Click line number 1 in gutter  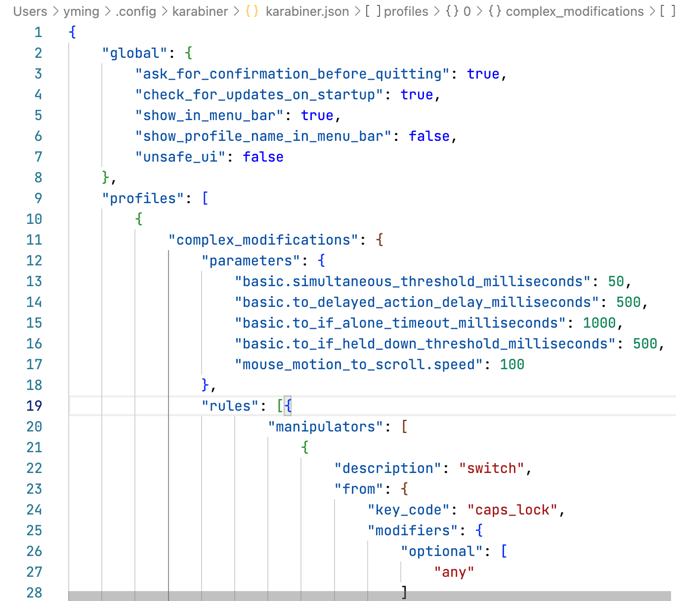click(39, 32)
